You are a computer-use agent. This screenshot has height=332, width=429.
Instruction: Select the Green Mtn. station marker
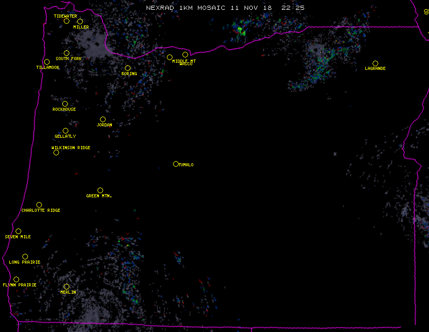tap(100, 190)
